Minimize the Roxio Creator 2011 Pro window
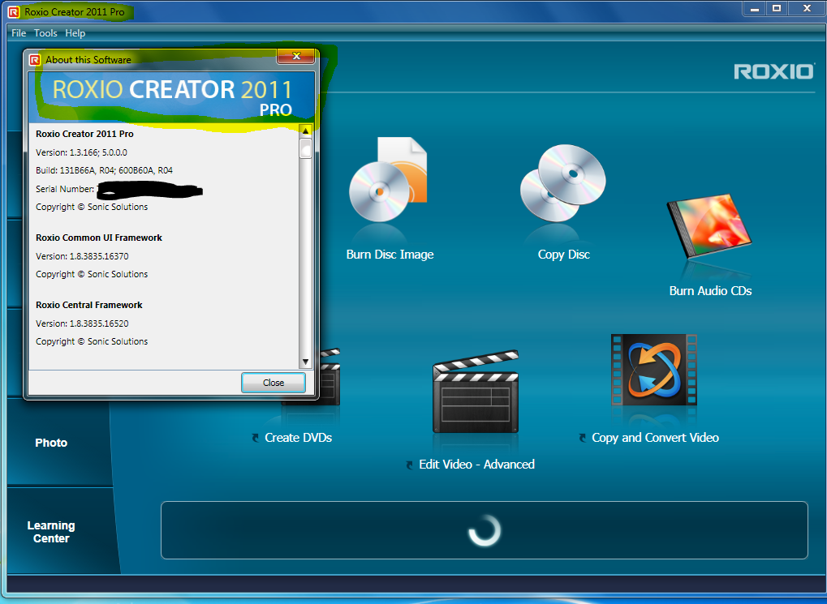 [x=756, y=9]
